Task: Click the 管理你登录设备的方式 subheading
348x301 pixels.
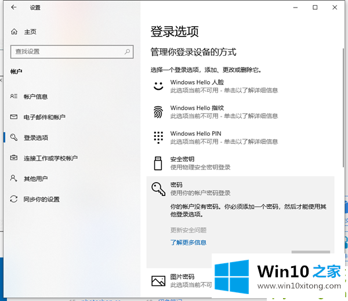Action: [194, 52]
